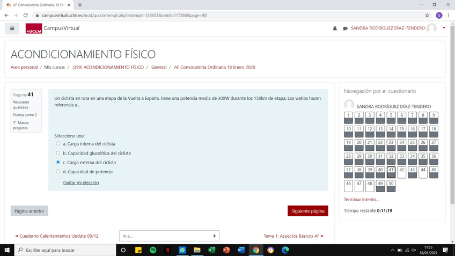Jump to question 1 in navigation
The width and height of the screenshot is (455, 256).
(x=348, y=118)
